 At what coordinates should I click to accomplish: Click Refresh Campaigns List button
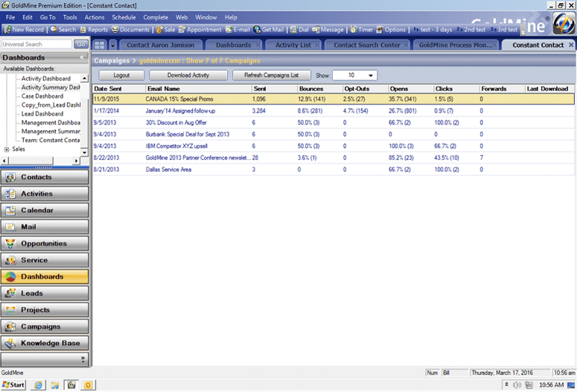click(271, 75)
